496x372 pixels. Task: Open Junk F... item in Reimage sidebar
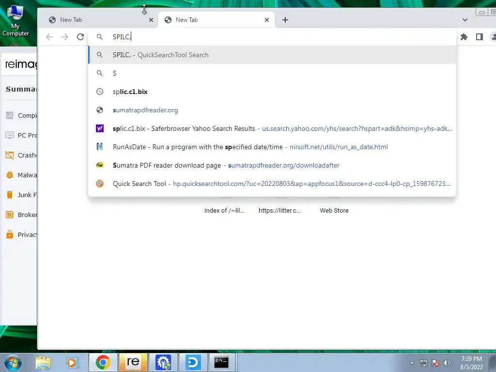[21, 195]
